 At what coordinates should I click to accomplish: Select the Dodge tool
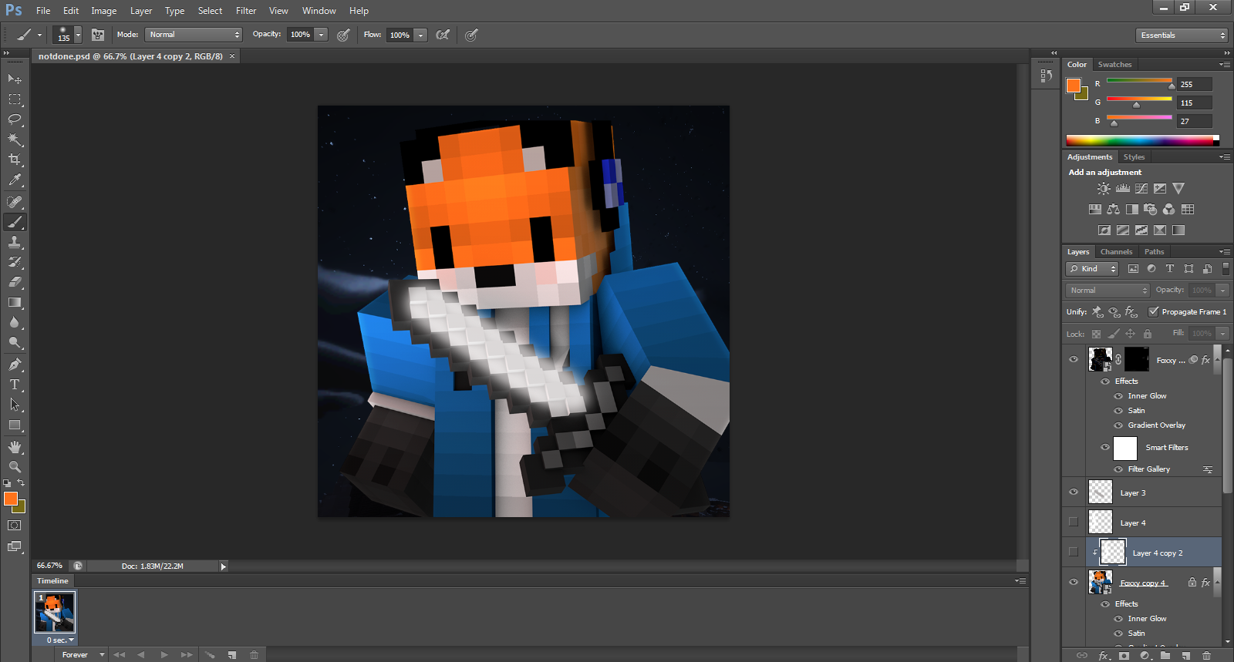[15, 342]
